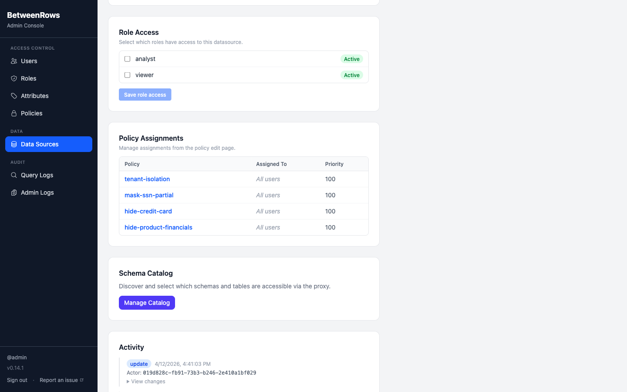Screen dimensions: 627x392
Task: Check the analyst role checkbox
Action: pos(128,59)
